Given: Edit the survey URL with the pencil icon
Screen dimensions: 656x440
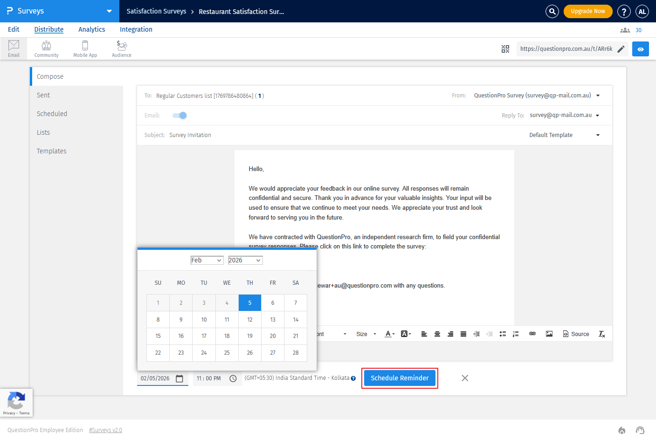Looking at the screenshot, I should coord(621,48).
